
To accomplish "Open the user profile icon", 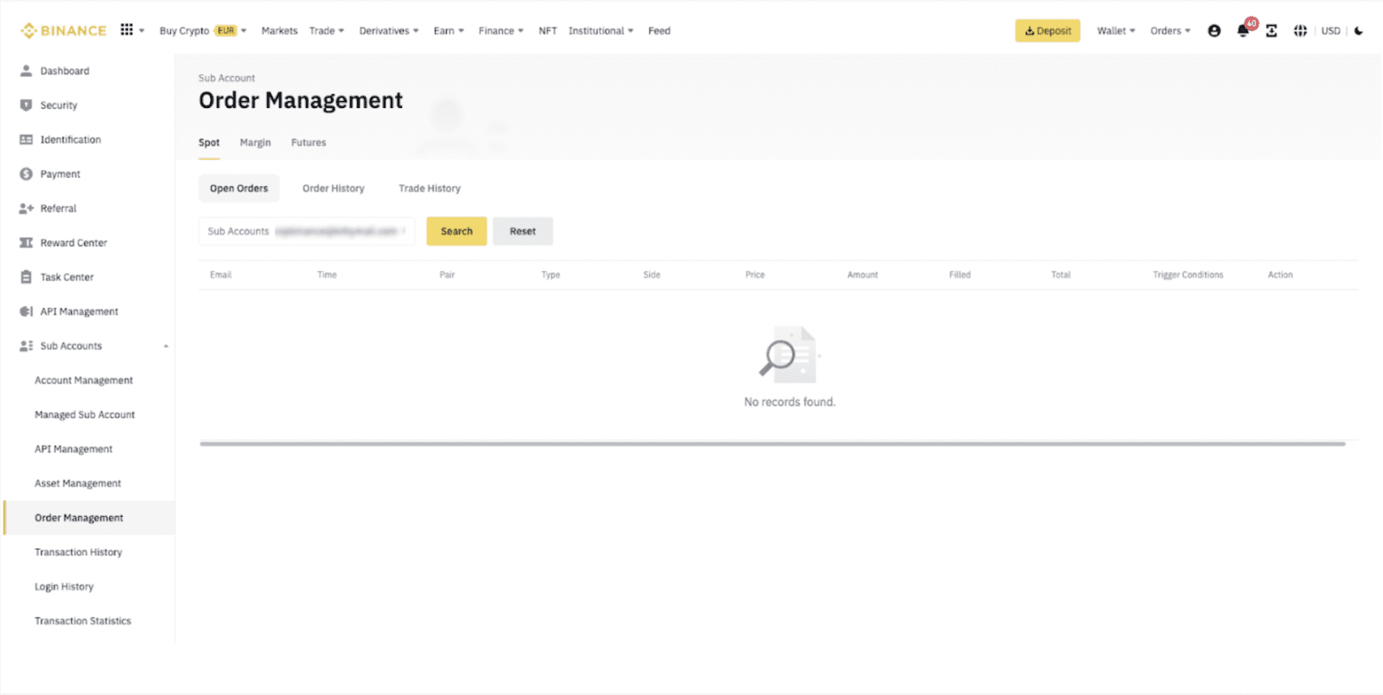I will tap(1214, 31).
